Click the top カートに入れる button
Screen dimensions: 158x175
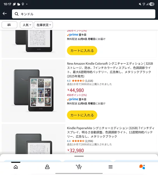[x=82, y=51]
